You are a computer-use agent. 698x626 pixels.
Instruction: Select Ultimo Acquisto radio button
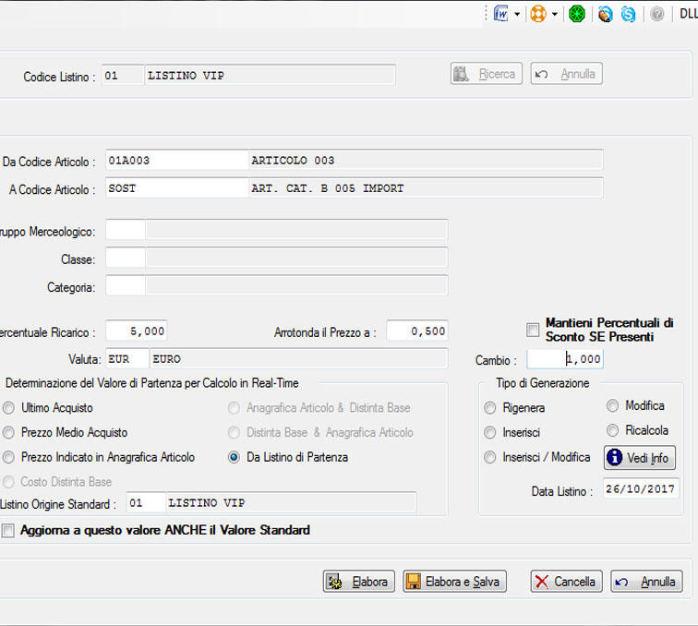(8, 408)
